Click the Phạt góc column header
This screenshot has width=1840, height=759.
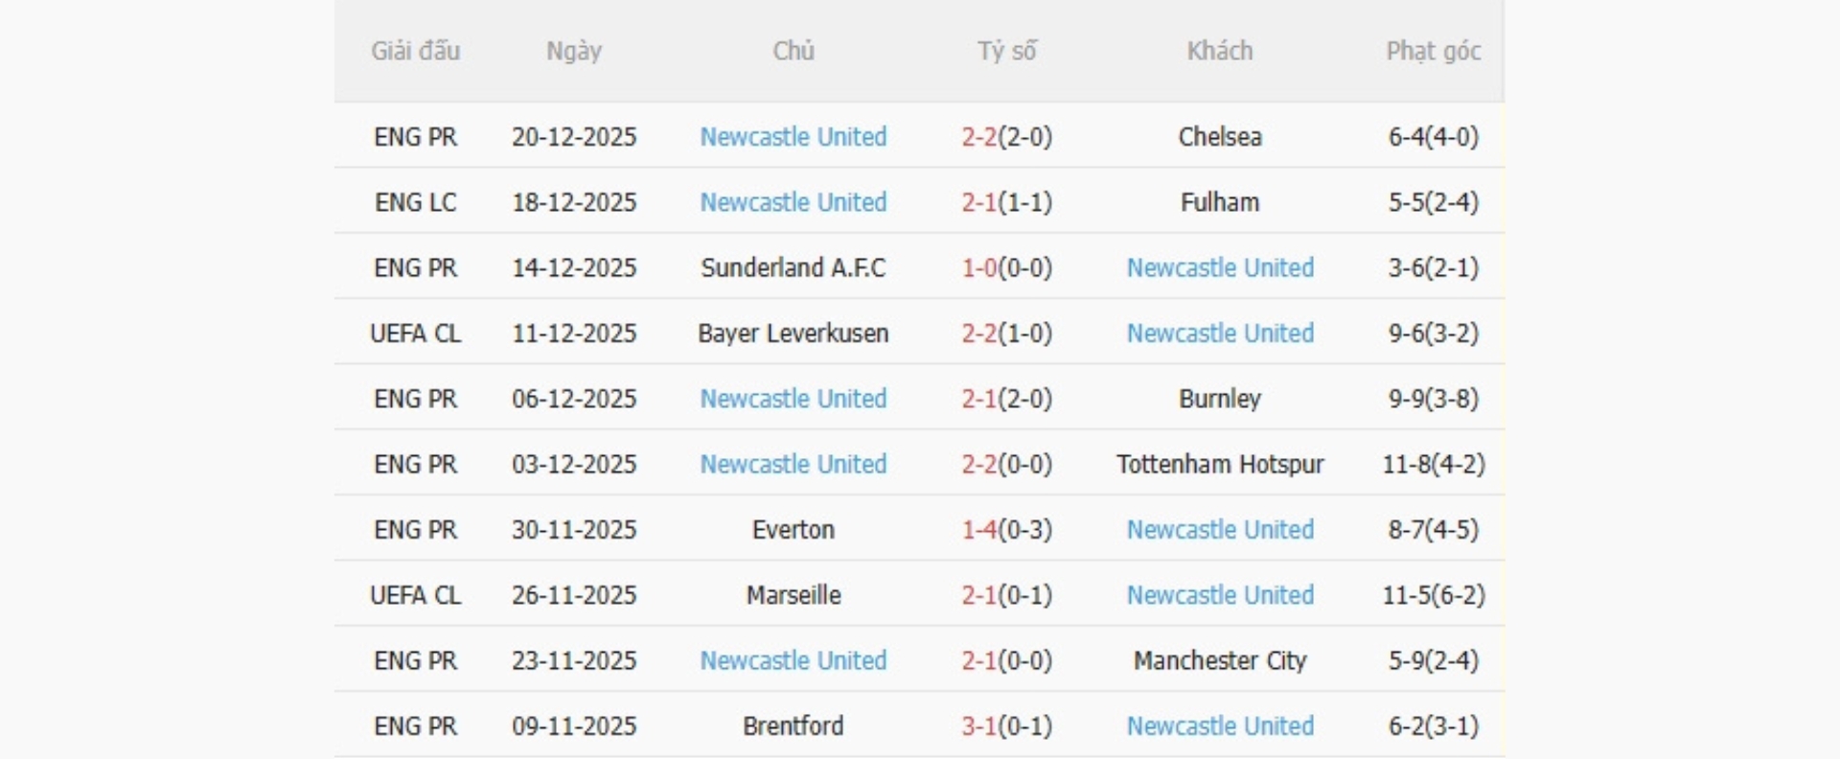(x=1434, y=52)
